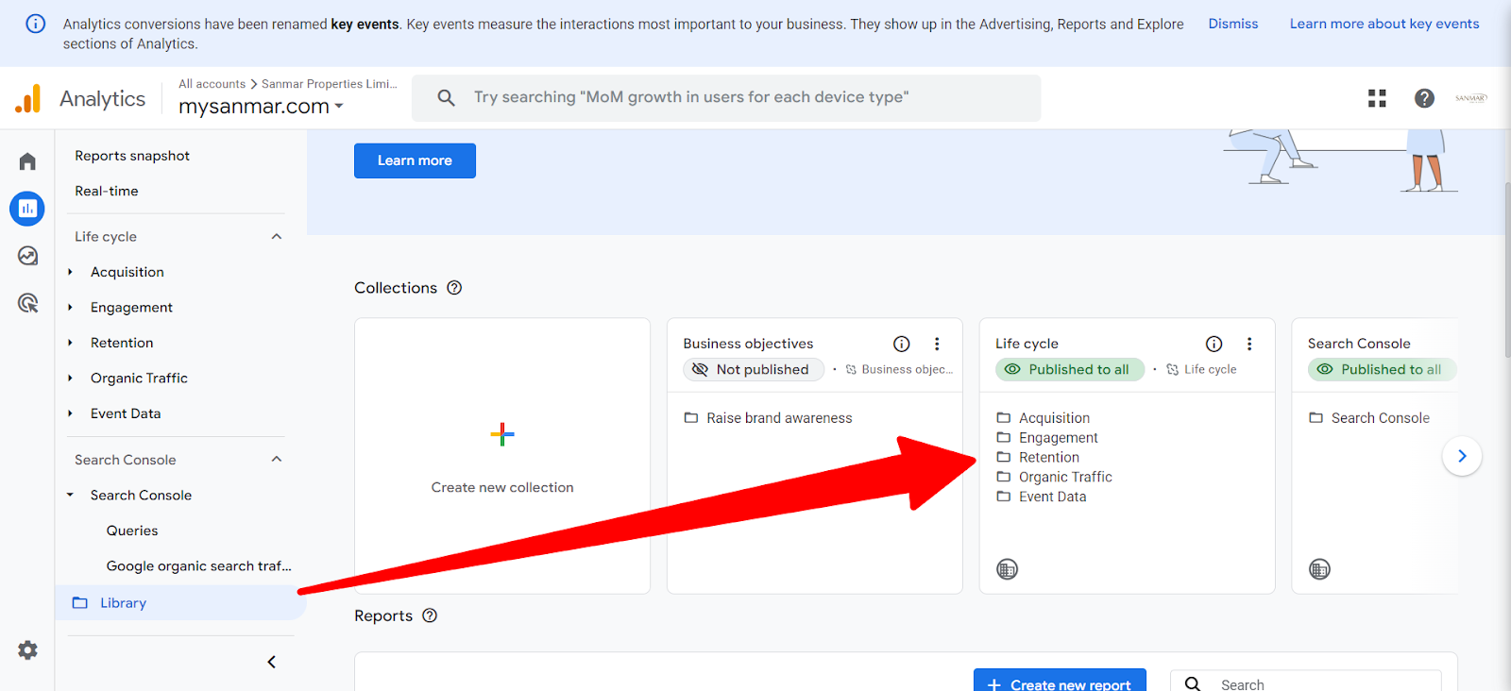The width and height of the screenshot is (1511, 691).
Task: Dismiss the key events banner
Action: (x=1233, y=24)
